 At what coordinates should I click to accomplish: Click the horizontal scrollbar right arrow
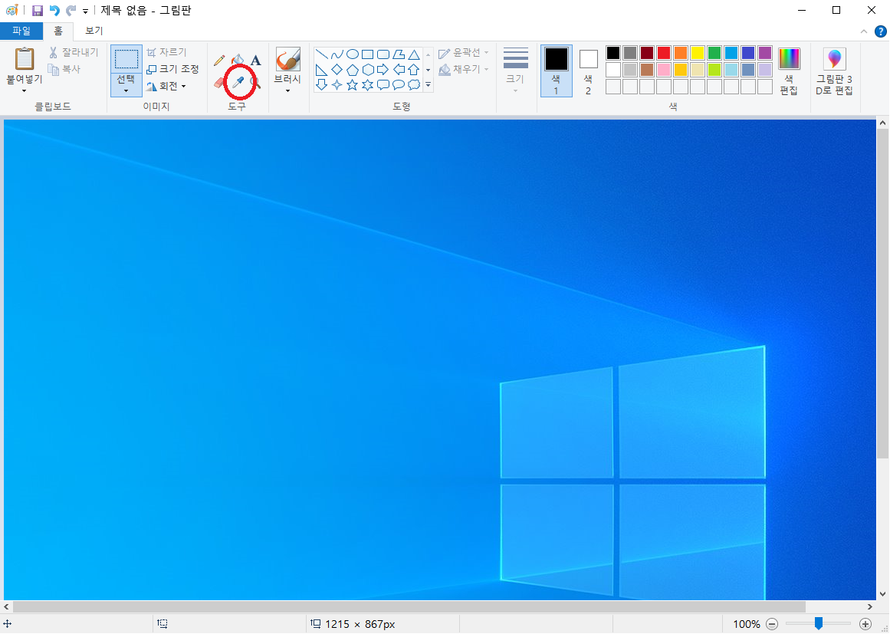pos(870,606)
